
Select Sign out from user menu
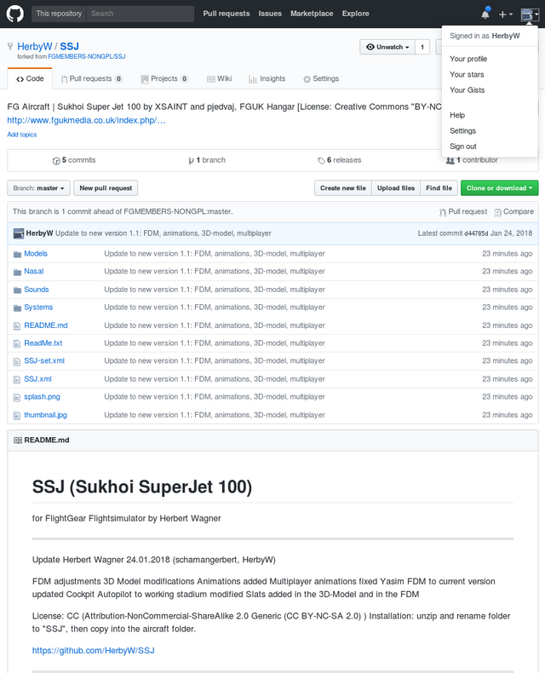463,147
